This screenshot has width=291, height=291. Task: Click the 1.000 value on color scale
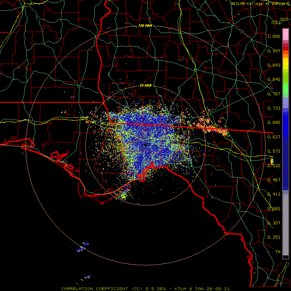[x=274, y=36]
